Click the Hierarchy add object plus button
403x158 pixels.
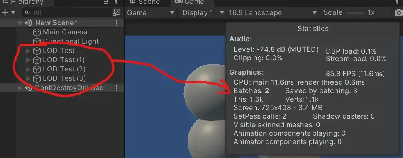[x=5, y=12]
